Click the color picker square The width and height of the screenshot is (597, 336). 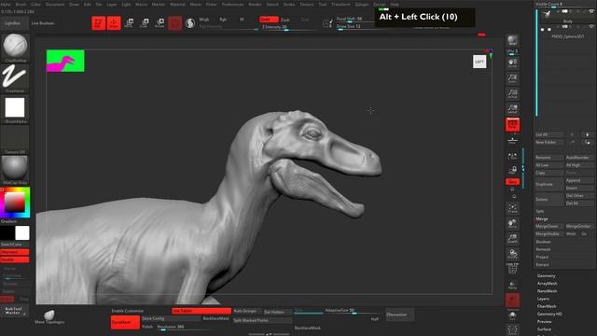15,203
